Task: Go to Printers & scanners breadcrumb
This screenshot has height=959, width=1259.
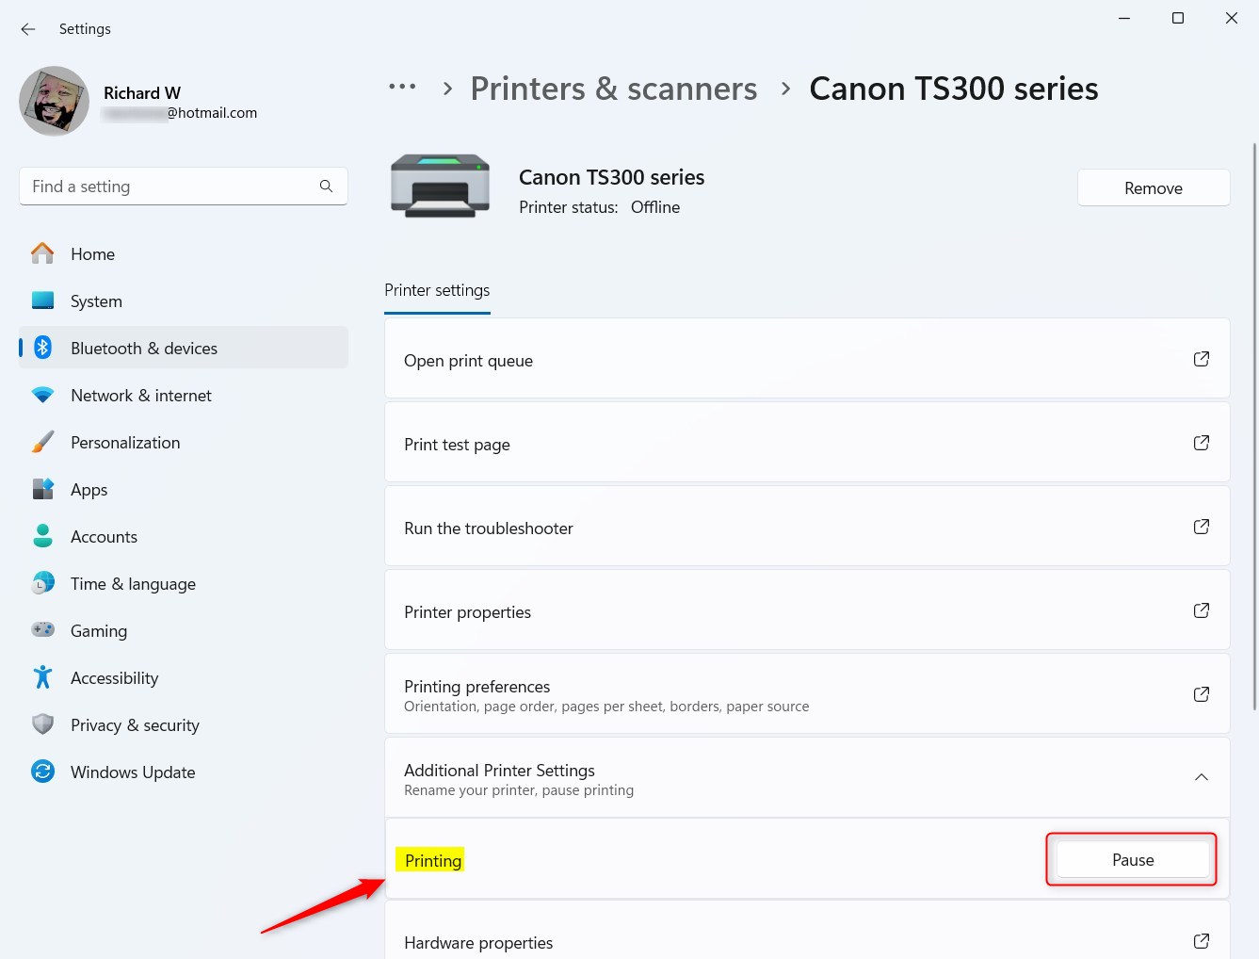Action: click(x=613, y=89)
